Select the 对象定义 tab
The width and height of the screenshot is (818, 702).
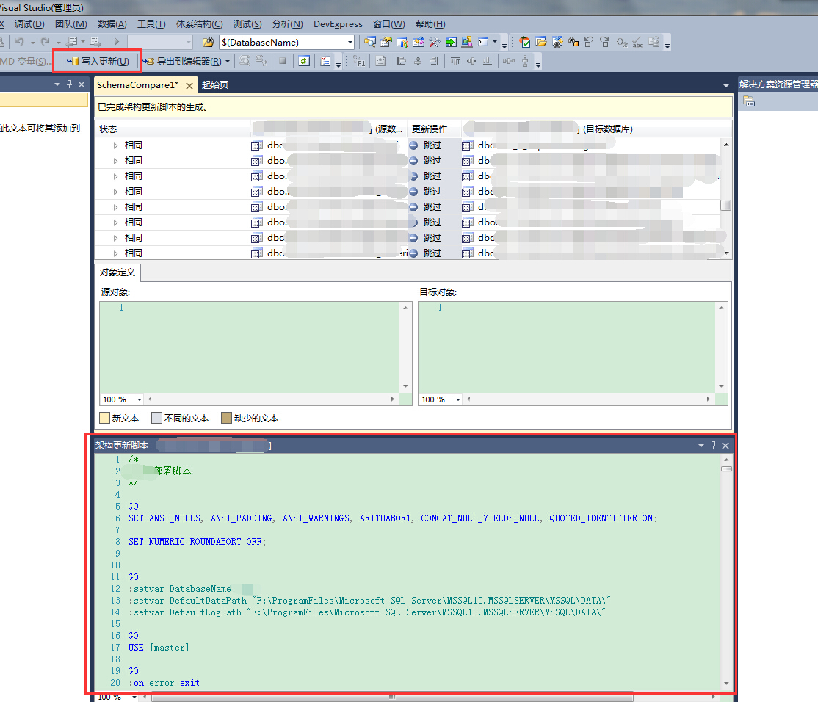tap(117, 272)
